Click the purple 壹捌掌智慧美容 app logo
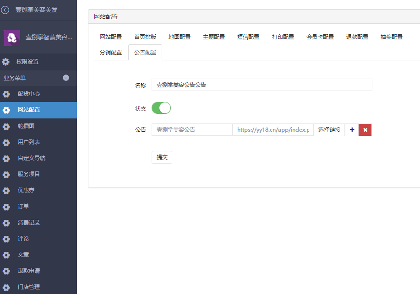The width and height of the screenshot is (420, 294). click(x=12, y=37)
